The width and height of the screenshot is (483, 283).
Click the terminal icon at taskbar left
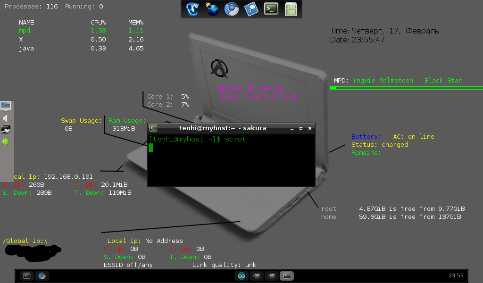pyautogui.click(x=27, y=276)
